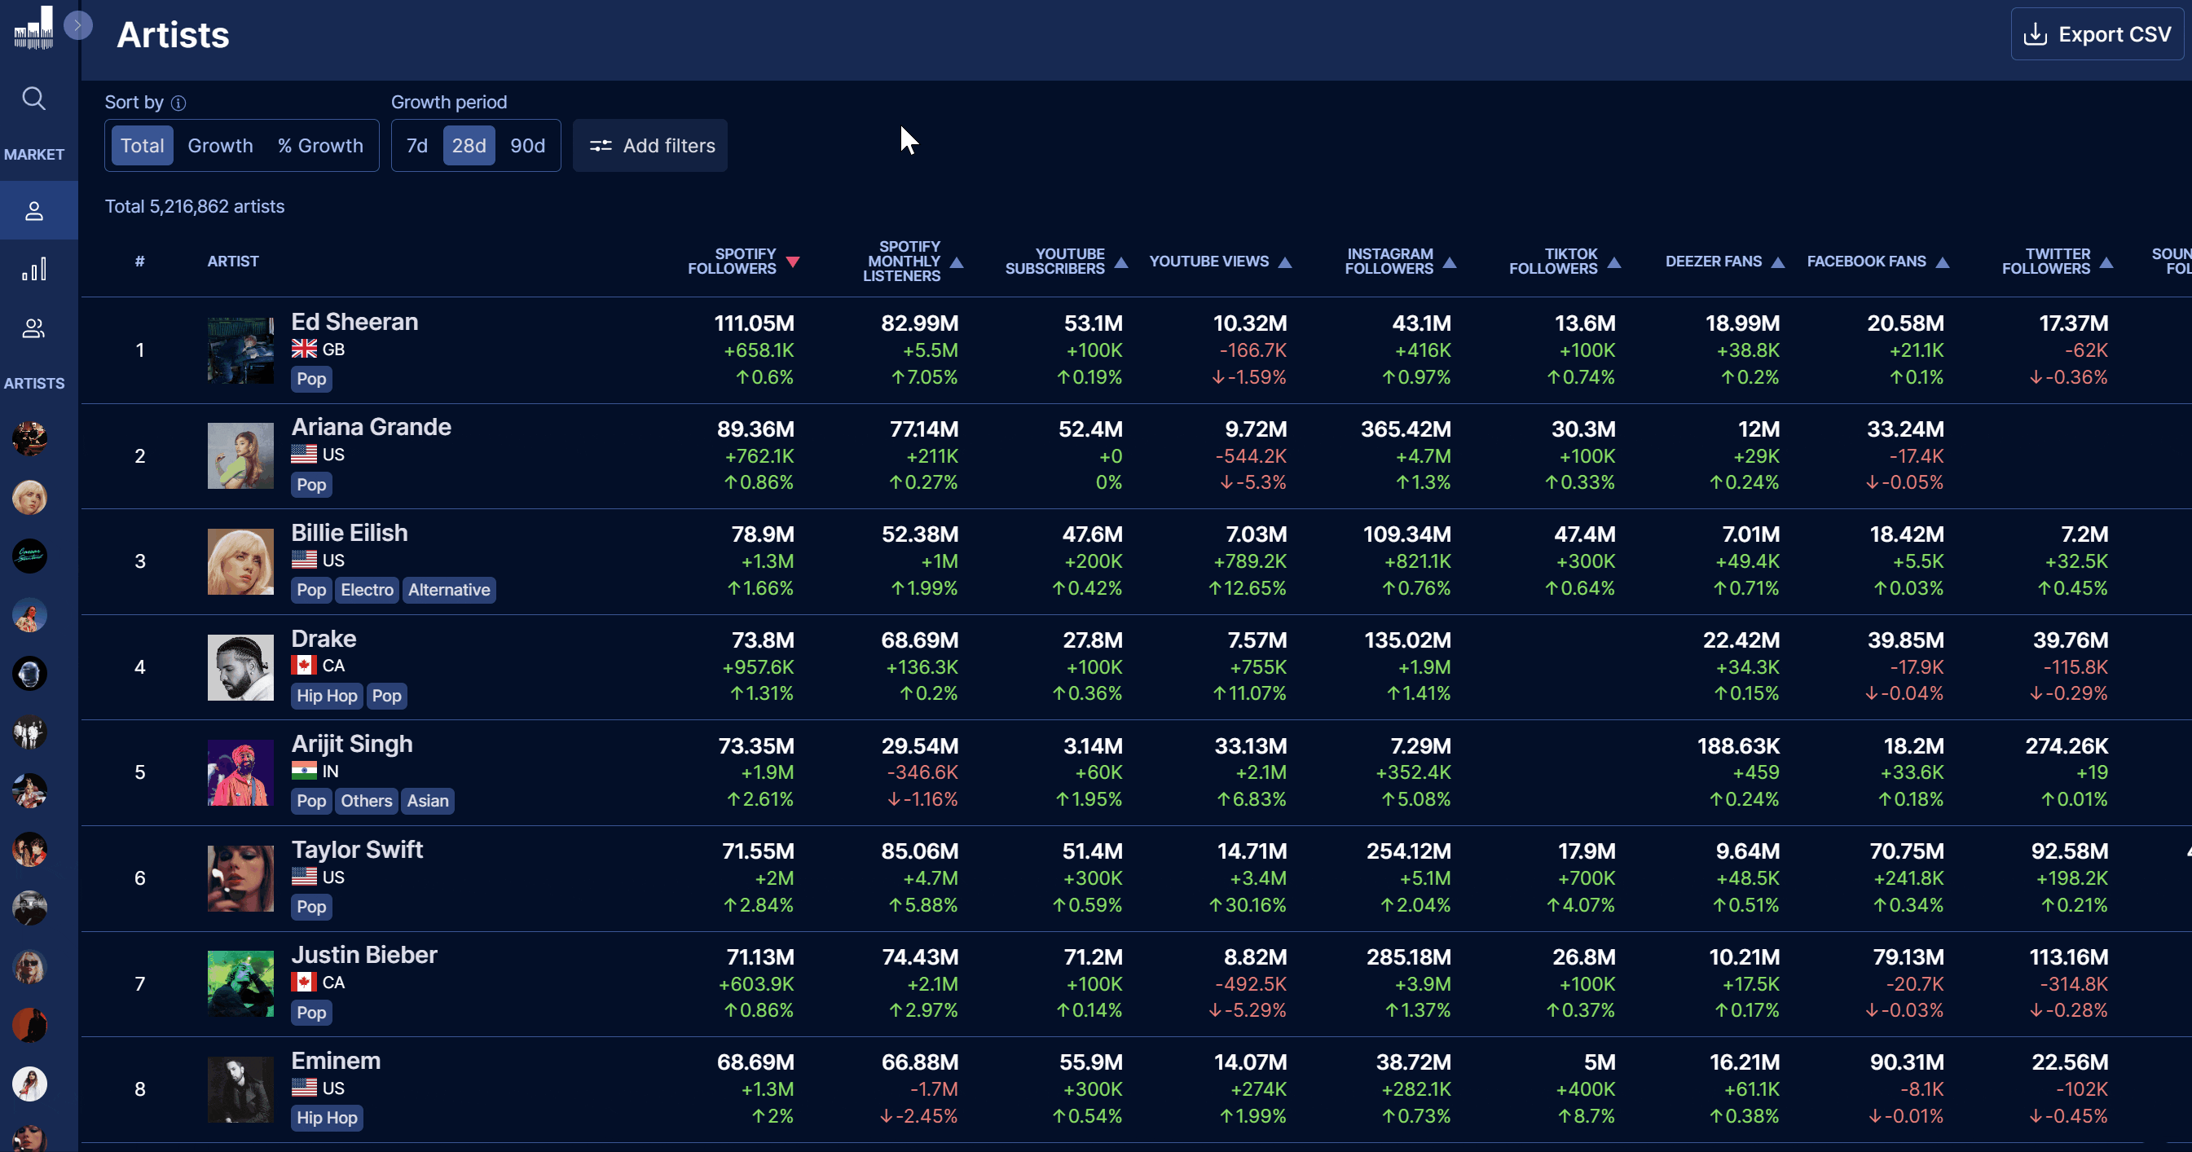
Task: Open the Billie Eilish artist link
Action: point(349,533)
